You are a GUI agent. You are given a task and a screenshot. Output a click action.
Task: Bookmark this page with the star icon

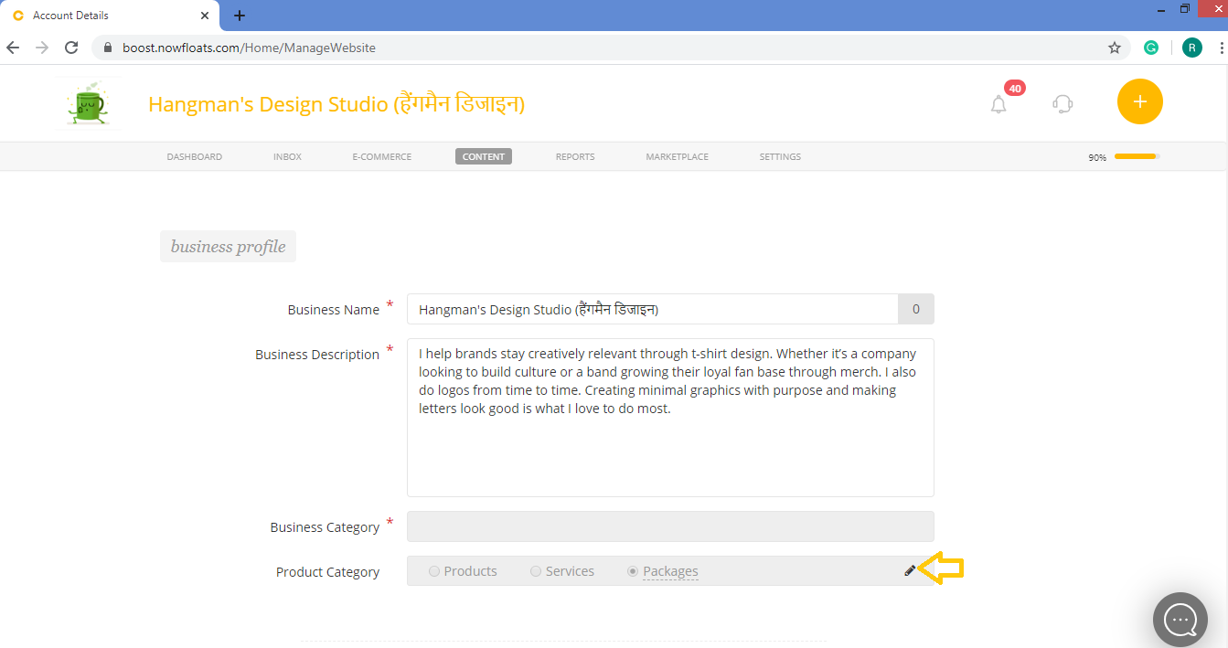1115,48
